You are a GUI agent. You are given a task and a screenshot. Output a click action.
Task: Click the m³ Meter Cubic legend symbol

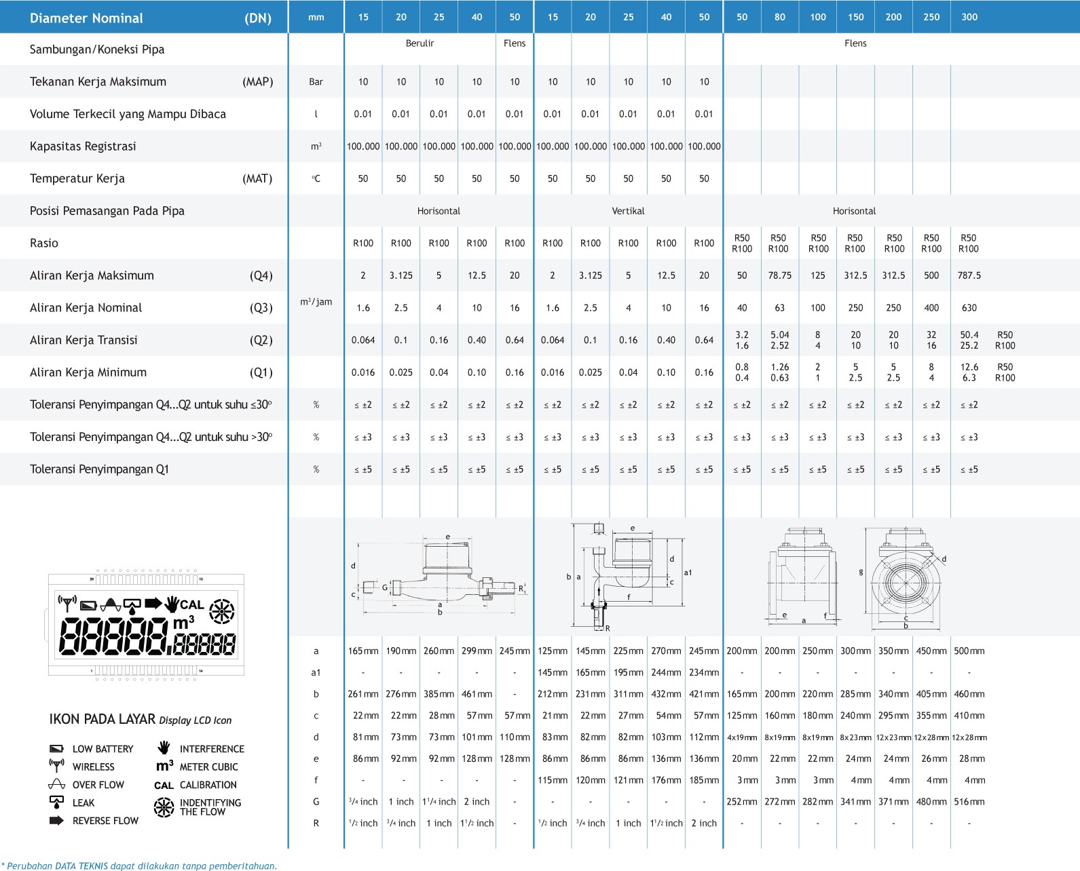coord(164,766)
